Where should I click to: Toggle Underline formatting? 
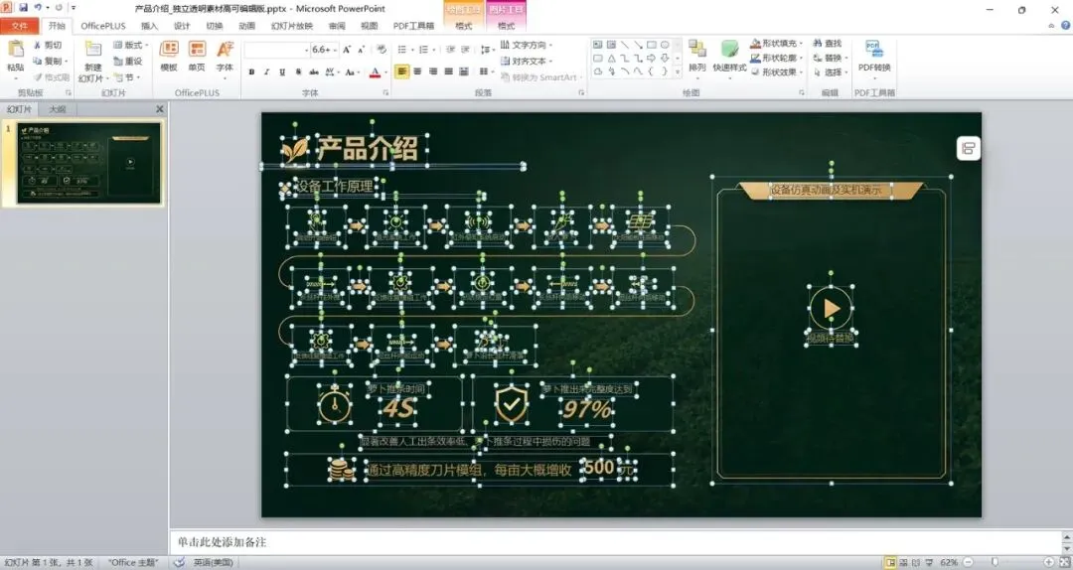(282, 71)
